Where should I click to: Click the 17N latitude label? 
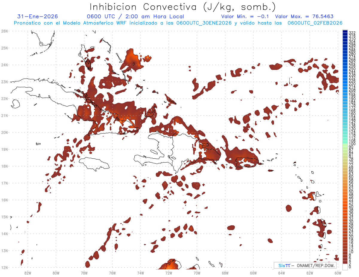pyautogui.click(x=4, y=183)
